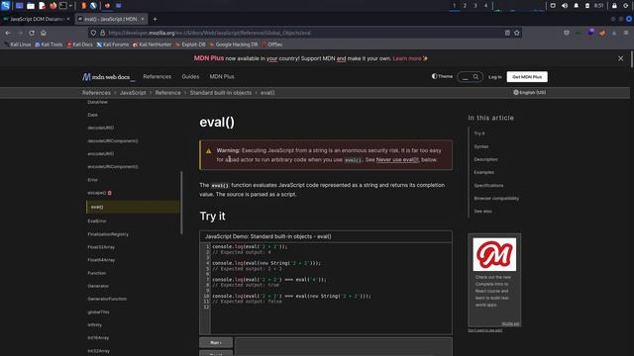Go back with the browser back arrow

tap(8, 33)
